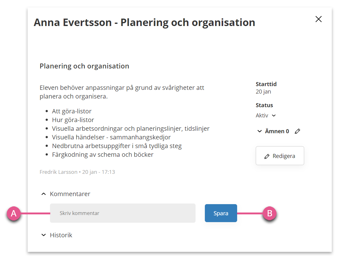
Task: Click the pencil icon inside the Redigera button
Action: click(x=267, y=156)
